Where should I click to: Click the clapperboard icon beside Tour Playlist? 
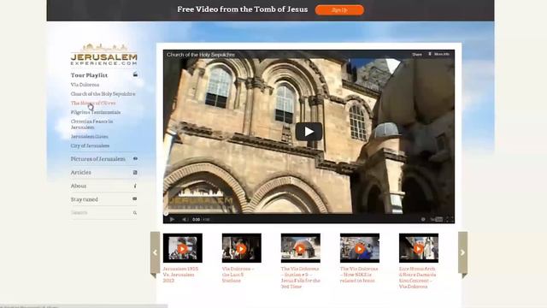pos(135,74)
